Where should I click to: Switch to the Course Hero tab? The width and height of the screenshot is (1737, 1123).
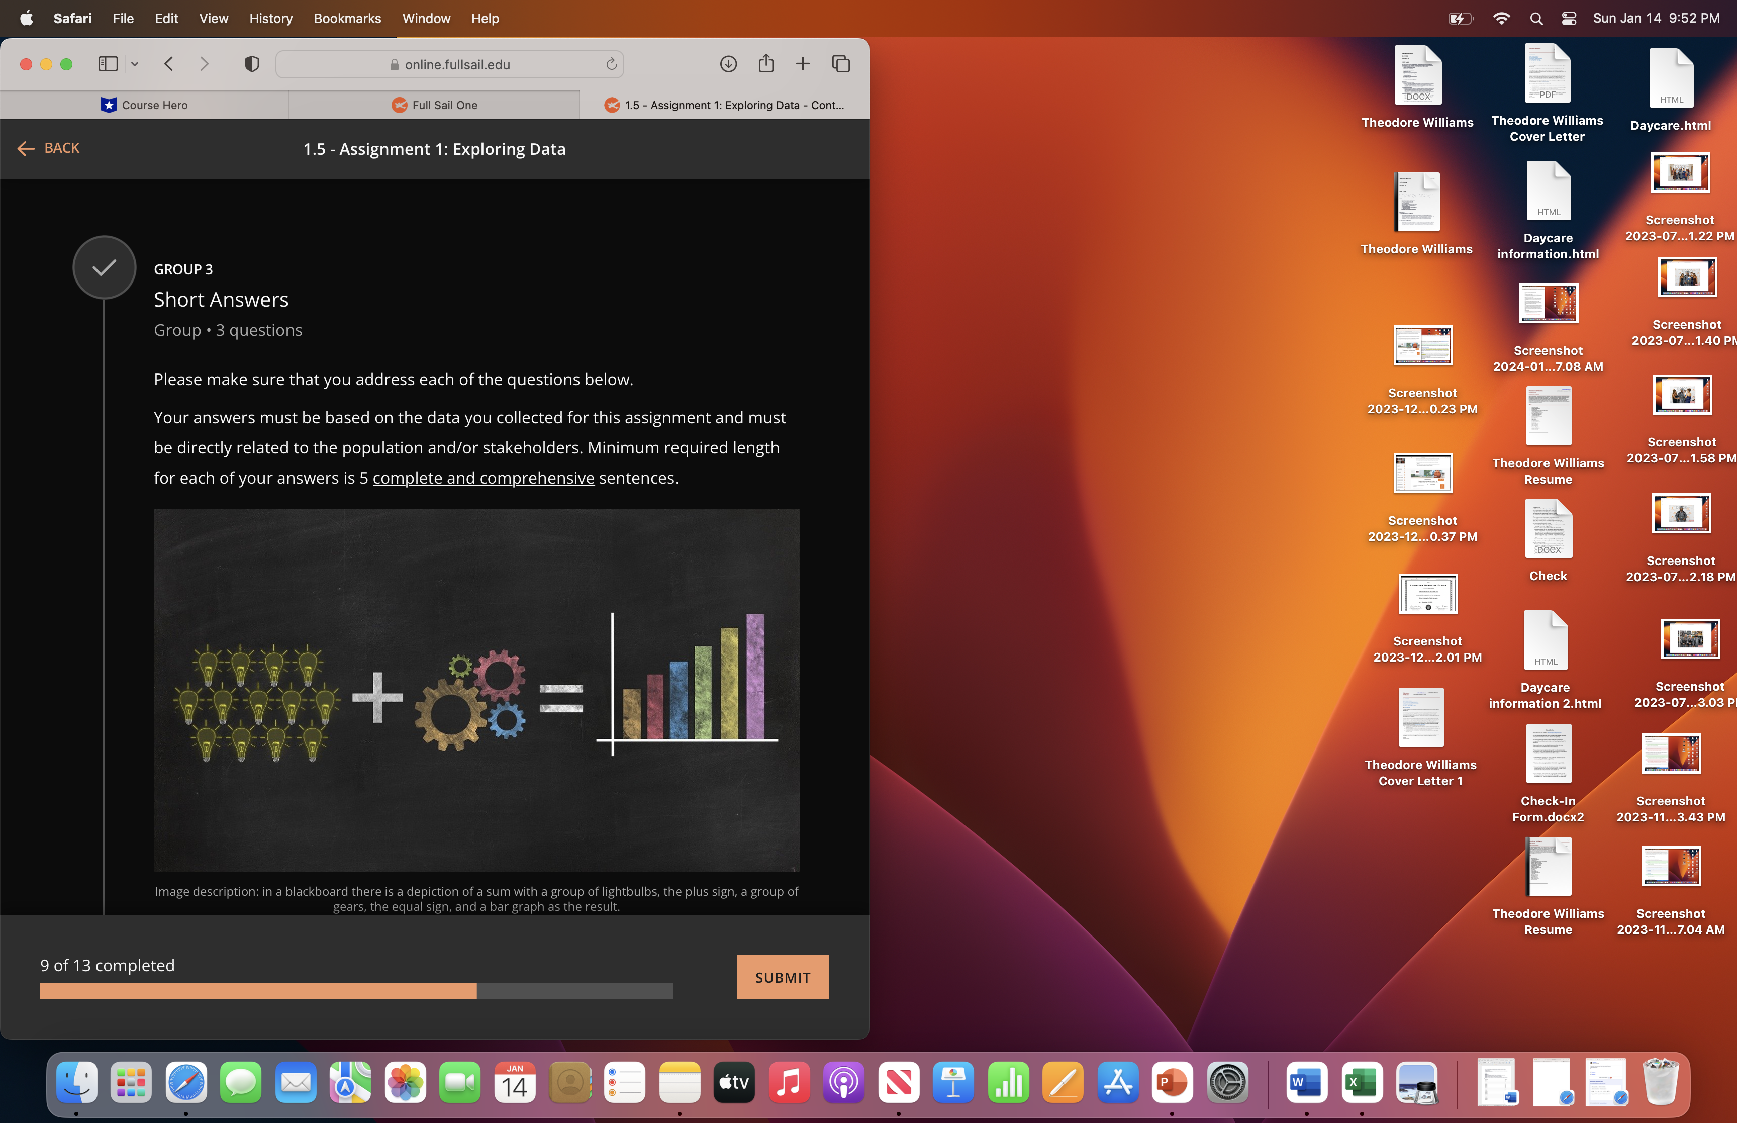pos(145,104)
